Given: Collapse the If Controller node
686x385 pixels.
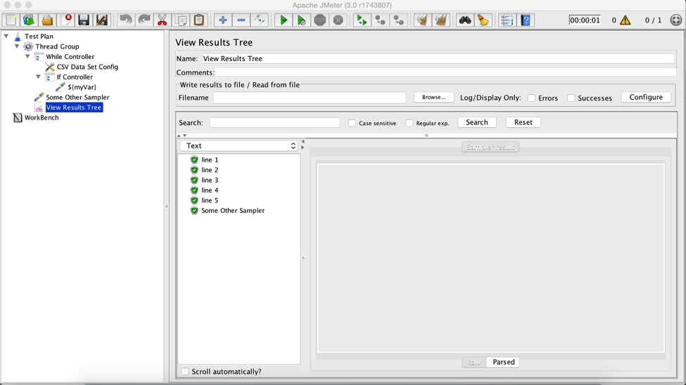Looking at the screenshot, I should point(38,77).
